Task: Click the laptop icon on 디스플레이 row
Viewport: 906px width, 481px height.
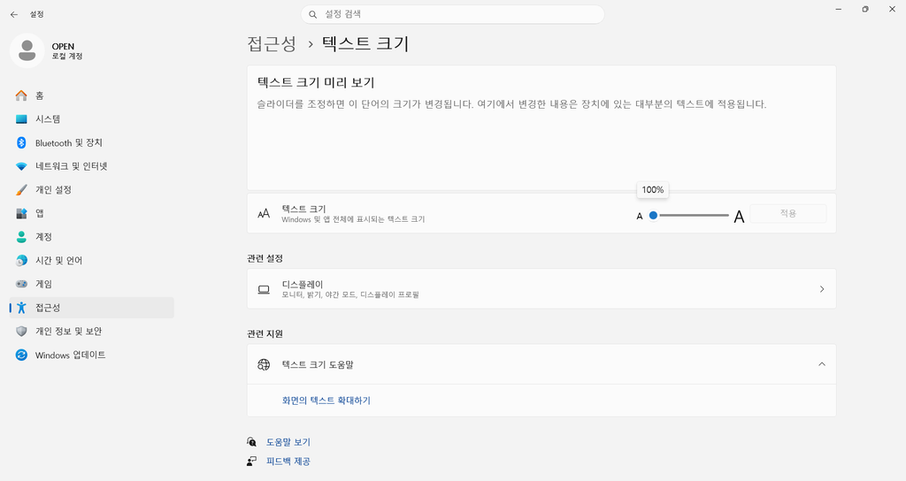Action: [x=264, y=289]
